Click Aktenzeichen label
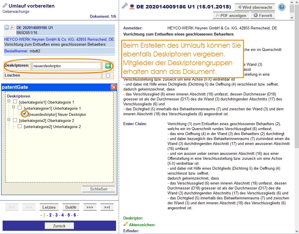Viewport: 299px width, 234px height. click(142, 225)
